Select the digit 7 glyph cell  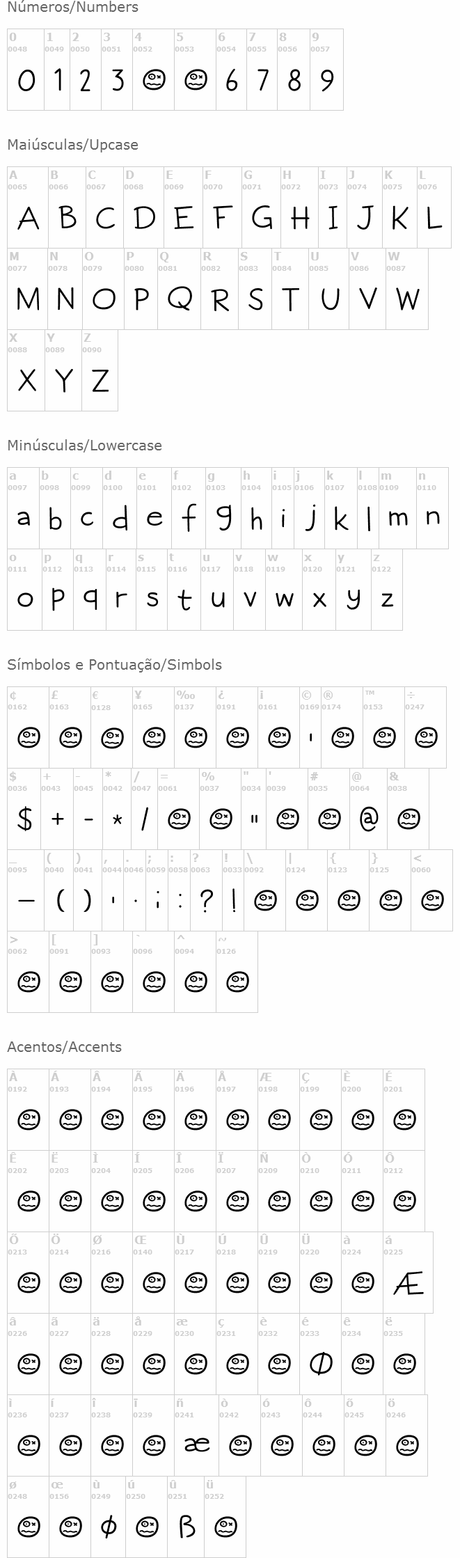point(262,81)
